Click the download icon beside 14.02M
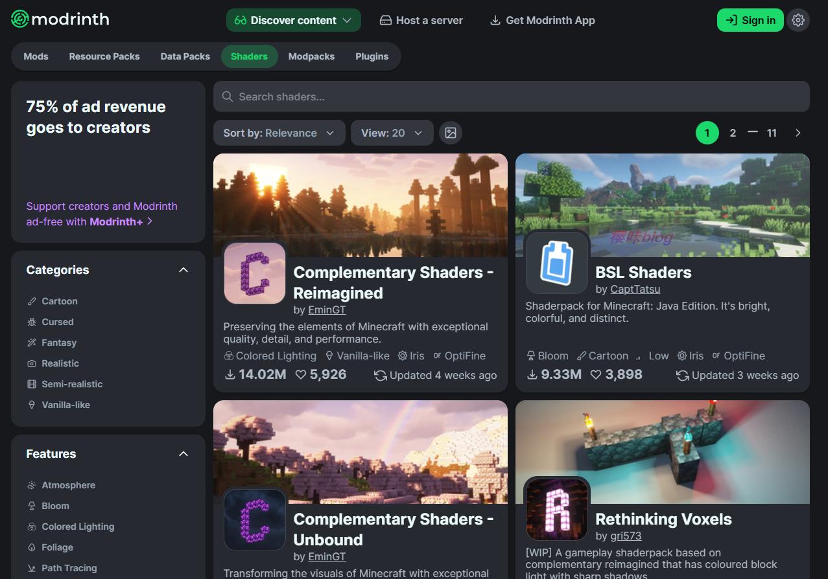 pyautogui.click(x=230, y=374)
